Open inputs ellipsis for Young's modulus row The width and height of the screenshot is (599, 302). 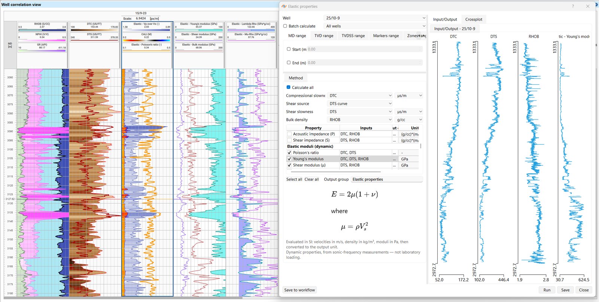pos(394,159)
